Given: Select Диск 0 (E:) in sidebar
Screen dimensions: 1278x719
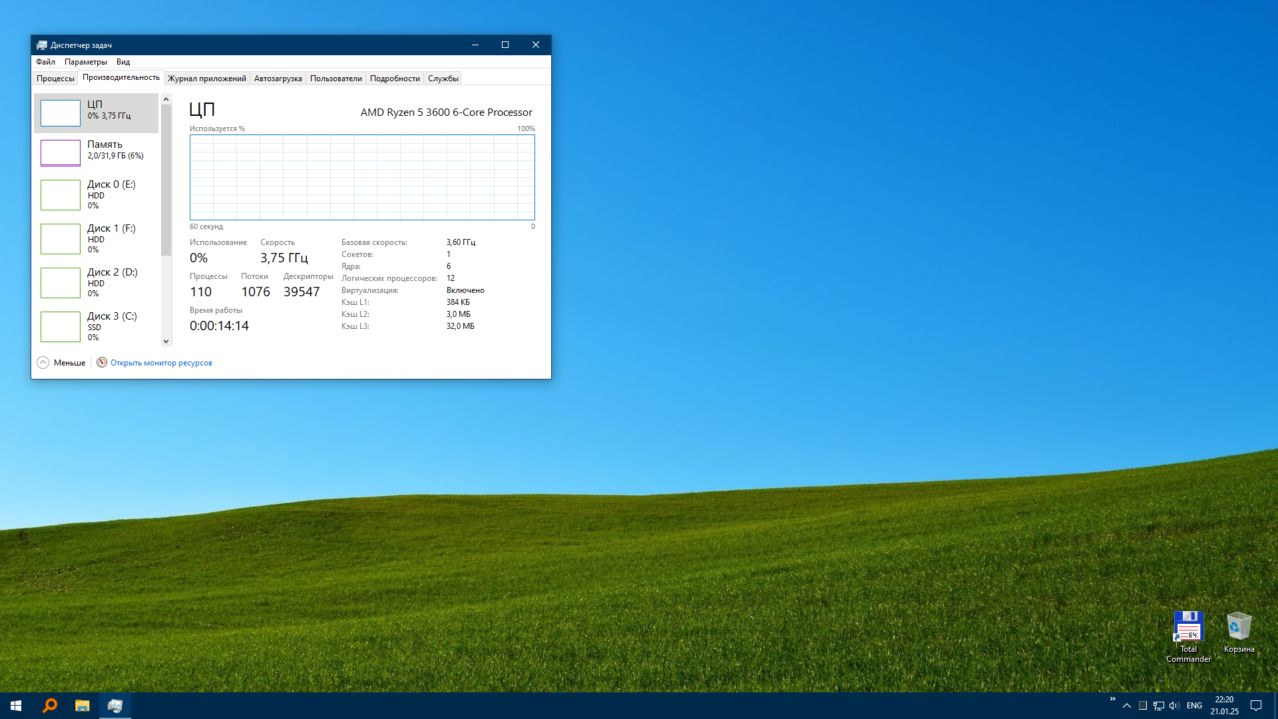Looking at the screenshot, I should pos(97,195).
